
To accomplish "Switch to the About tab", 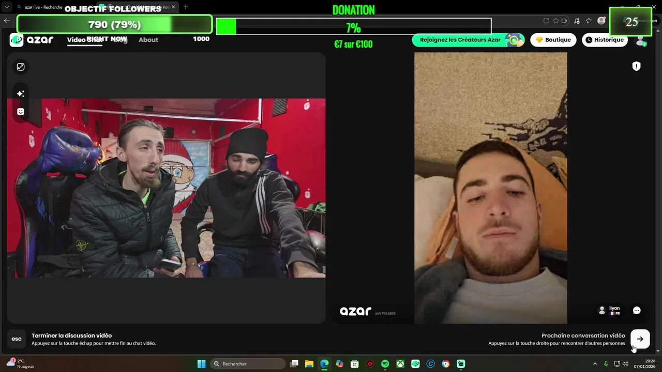I will tap(148, 40).
